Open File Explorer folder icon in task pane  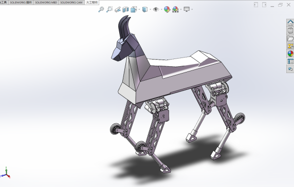point(290,38)
